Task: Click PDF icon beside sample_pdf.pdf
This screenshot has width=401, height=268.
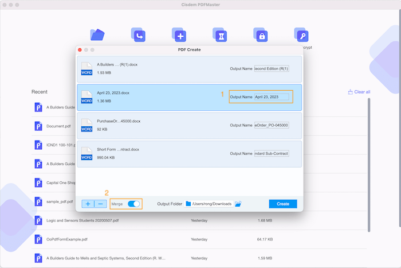Action: coord(38,201)
